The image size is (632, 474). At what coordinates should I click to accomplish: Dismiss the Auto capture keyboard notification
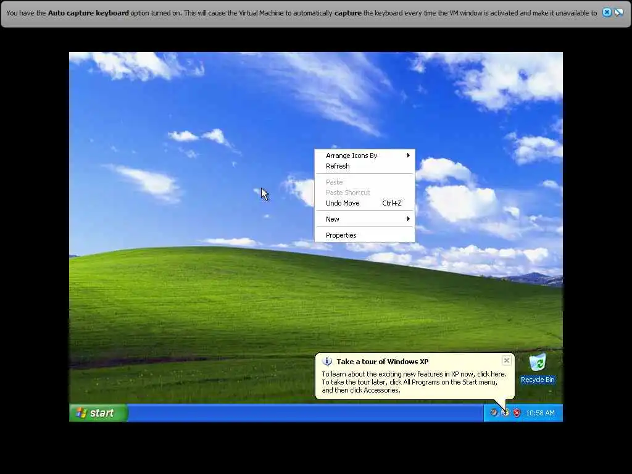point(607,12)
